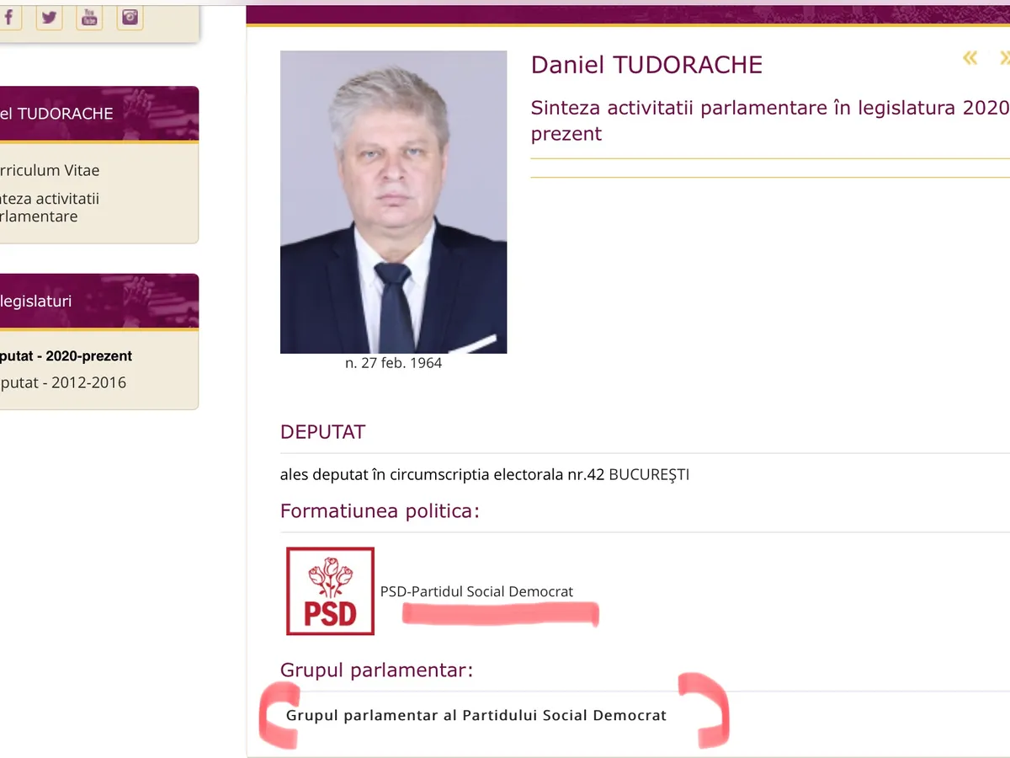
Task: Open the Curriculum Vitae sidebar link
Action: 50,170
